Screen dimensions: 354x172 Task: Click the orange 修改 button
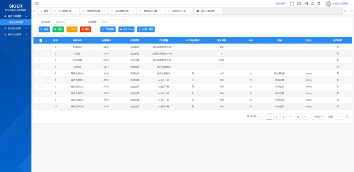coord(72,29)
